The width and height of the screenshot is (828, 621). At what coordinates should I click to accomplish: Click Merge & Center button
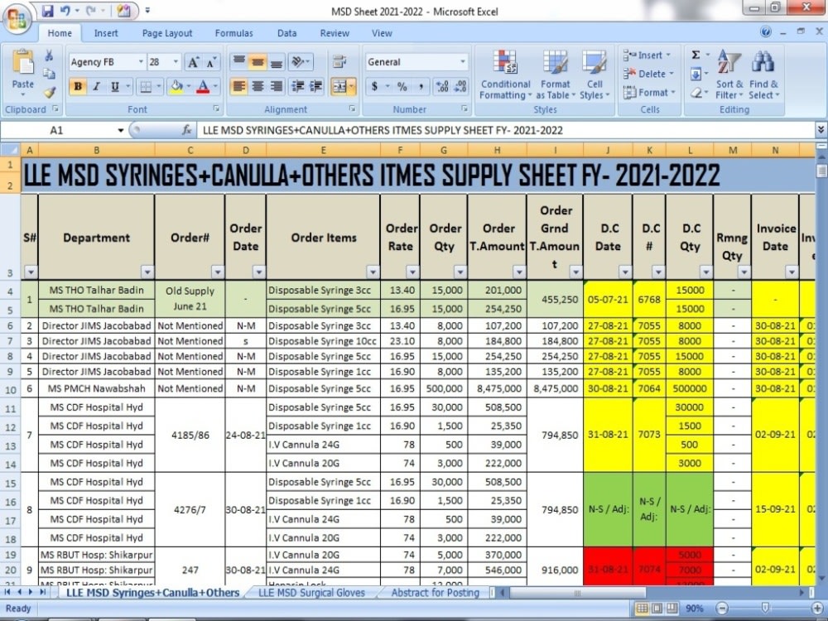(x=339, y=87)
